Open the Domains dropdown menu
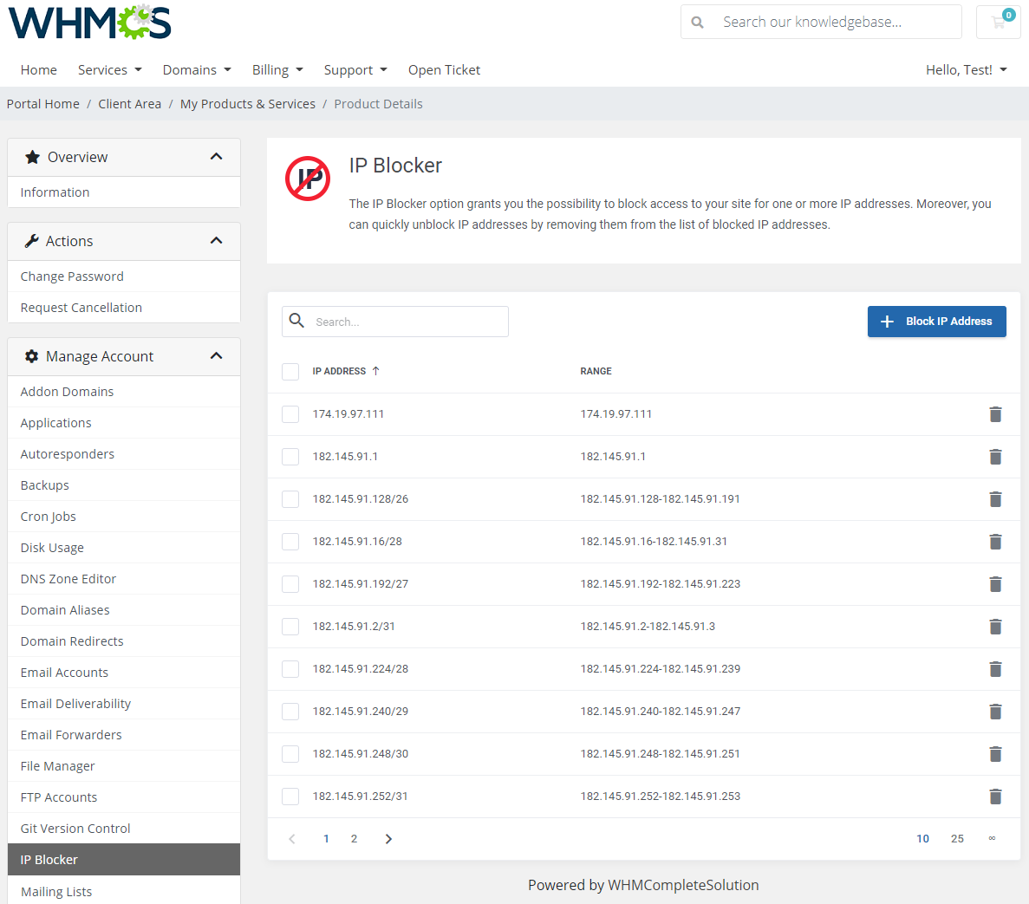This screenshot has height=904, width=1029. pos(197,69)
